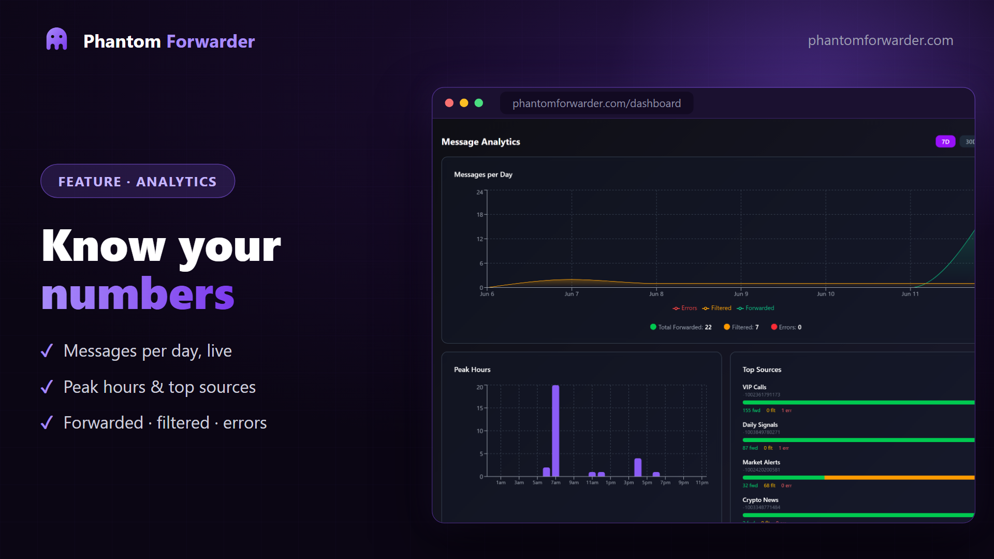Click the dashboard URL address bar

pos(596,103)
